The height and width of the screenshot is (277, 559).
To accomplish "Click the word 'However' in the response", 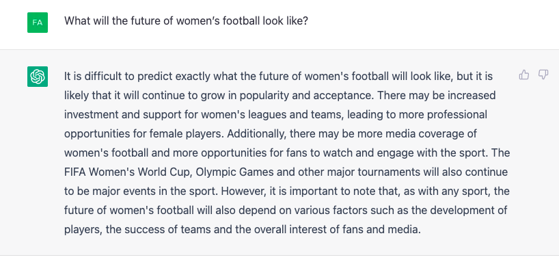I will point(243,192).
